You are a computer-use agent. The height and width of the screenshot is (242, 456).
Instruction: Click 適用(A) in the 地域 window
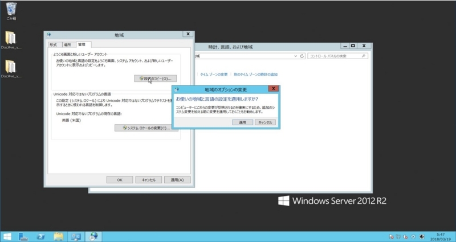click(177, 180)
